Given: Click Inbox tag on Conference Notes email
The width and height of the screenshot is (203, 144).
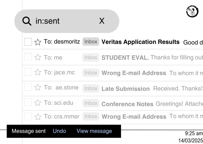Looking at the screenshot, I should pos(91,103).
